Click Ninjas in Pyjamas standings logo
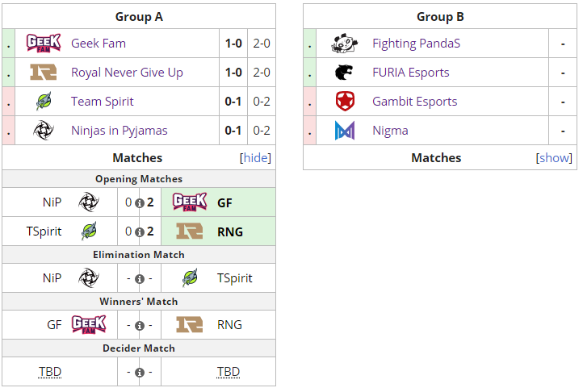This screenshot has width=583, height=392. coord(43,131)
